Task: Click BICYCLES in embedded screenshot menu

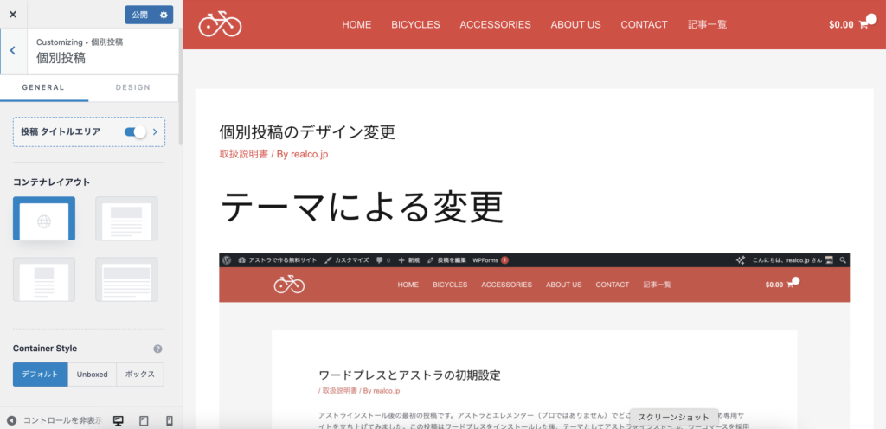Action: point(450,285)
